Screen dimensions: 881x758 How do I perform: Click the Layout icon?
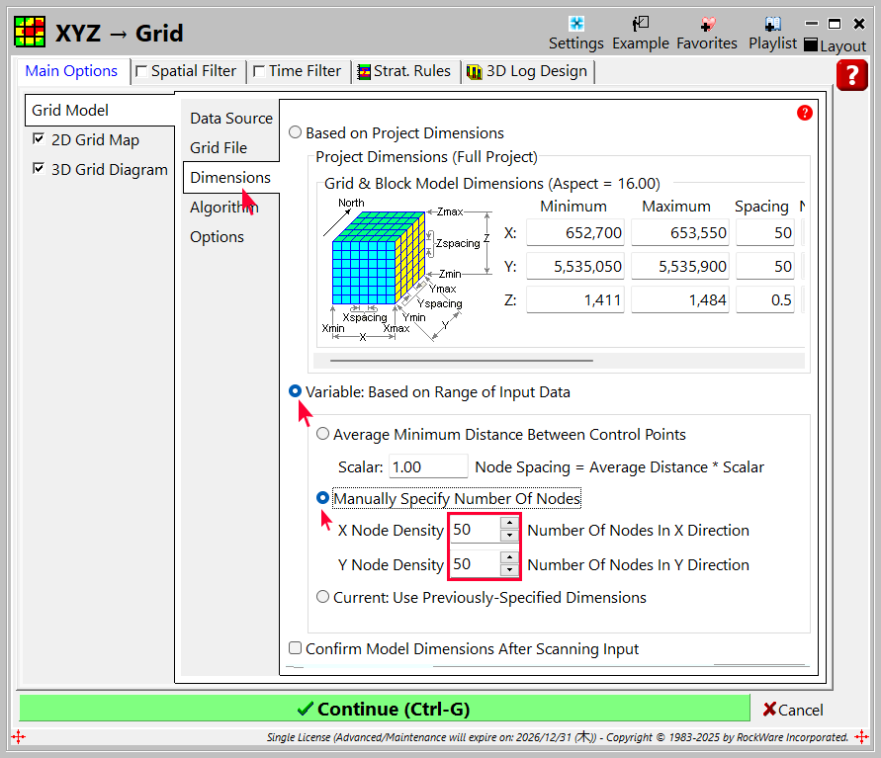(x=811, y=45)
